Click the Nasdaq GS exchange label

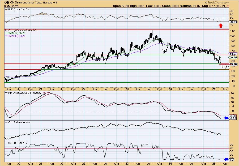coord(50,3)
